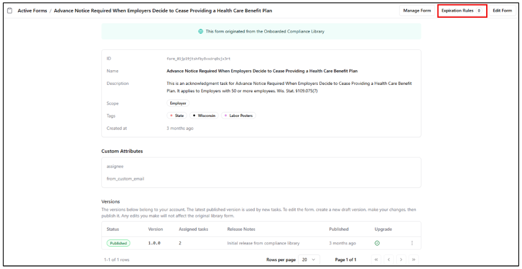Click the Manage Form button

click(x=417, y=10)
